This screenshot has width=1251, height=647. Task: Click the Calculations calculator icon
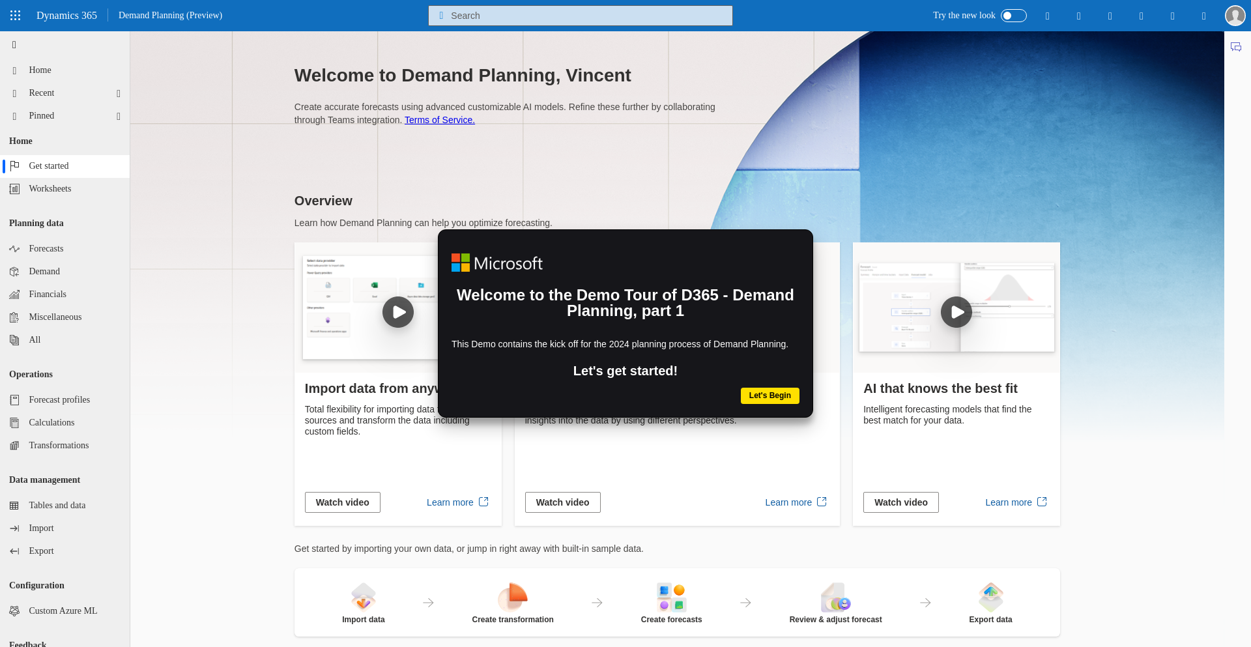click(14, 423)
